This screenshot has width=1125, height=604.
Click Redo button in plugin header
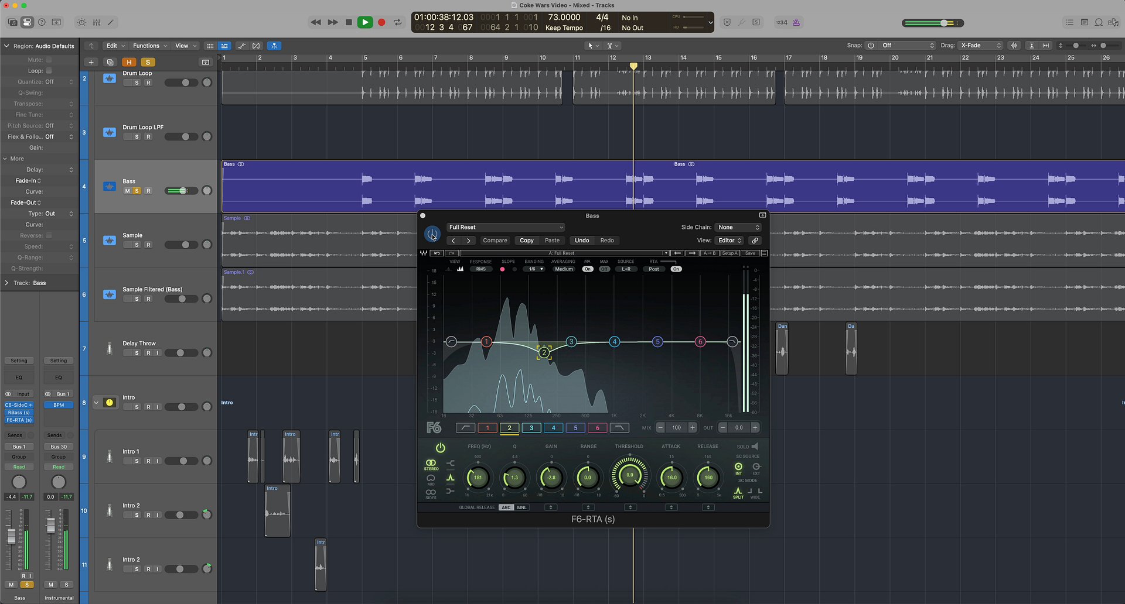coord(607,241)
